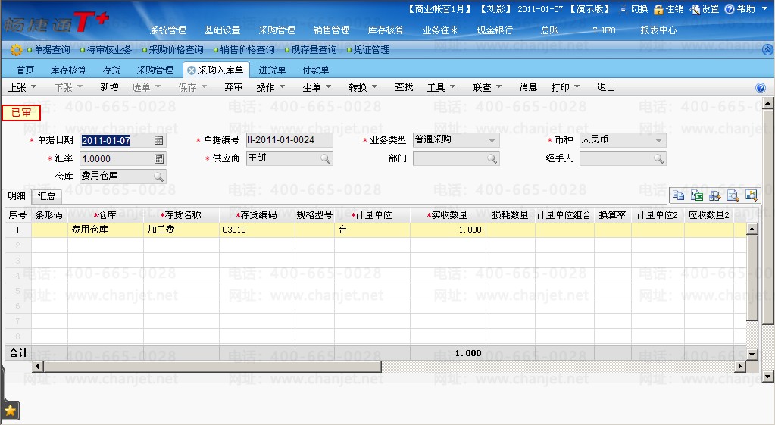Screen dimensions: 775x425
Task: Open the 凭证管理 shortcut link
Action: pyautogui.click(x=372, y=50)
